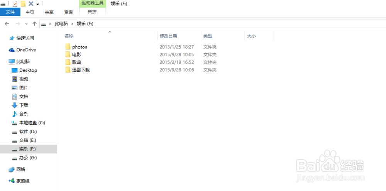Click the photos folder name
The image size is (386, 191).
[x=80, y=47]
